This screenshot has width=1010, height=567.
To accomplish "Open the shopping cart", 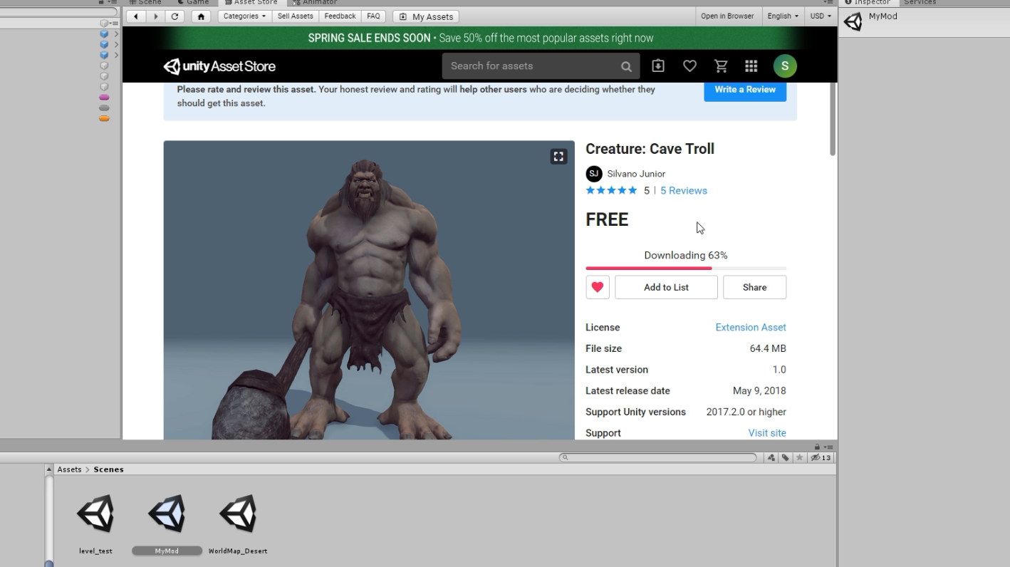I will tap(721, 66).
